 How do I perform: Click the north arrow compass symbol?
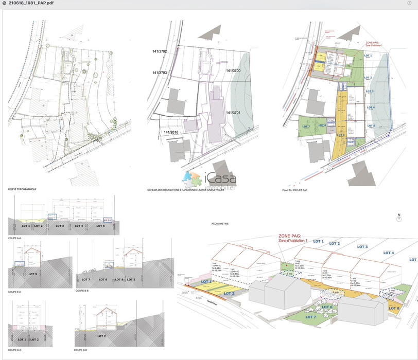pos(398,217)
